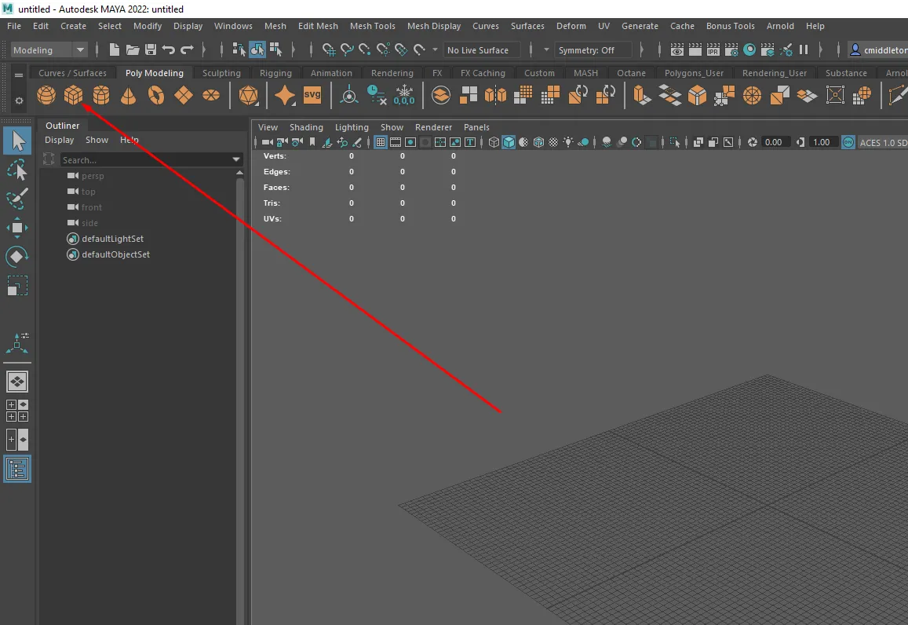
Task: Open the Symmetry: Off dropdown
Action: click(x=593, y=49)
